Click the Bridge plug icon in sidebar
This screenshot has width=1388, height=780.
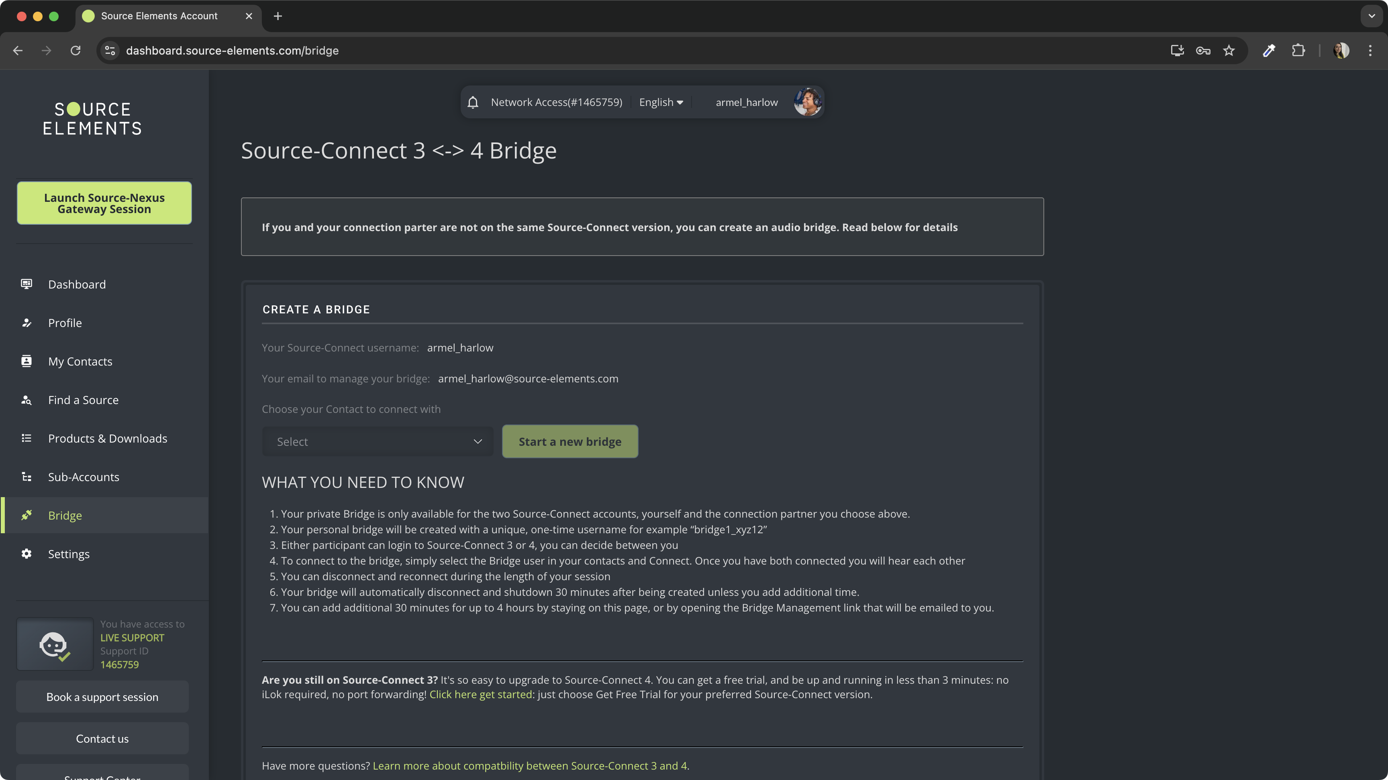pyautogui.click(x=27, y=515)
